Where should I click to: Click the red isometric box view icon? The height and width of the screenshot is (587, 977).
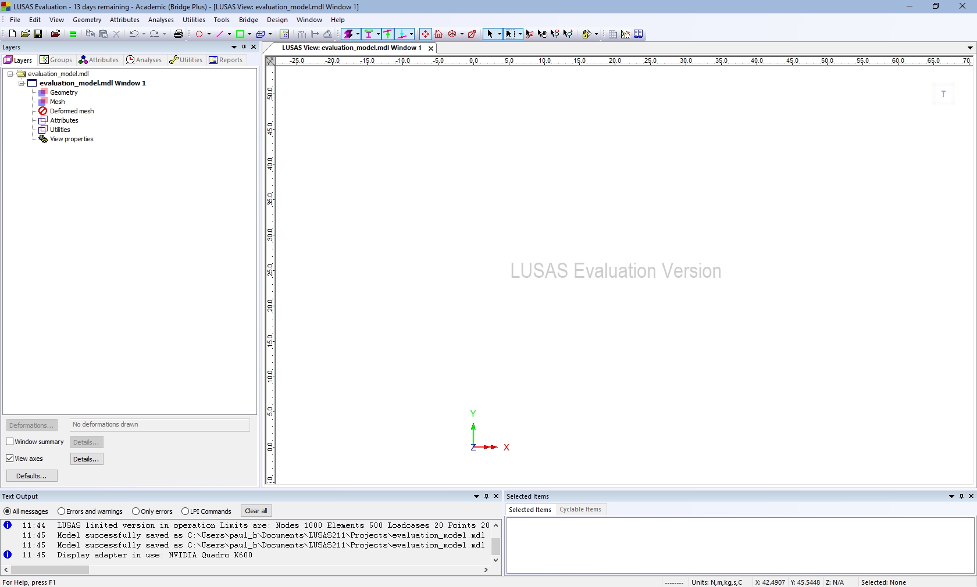click(472, 34)
